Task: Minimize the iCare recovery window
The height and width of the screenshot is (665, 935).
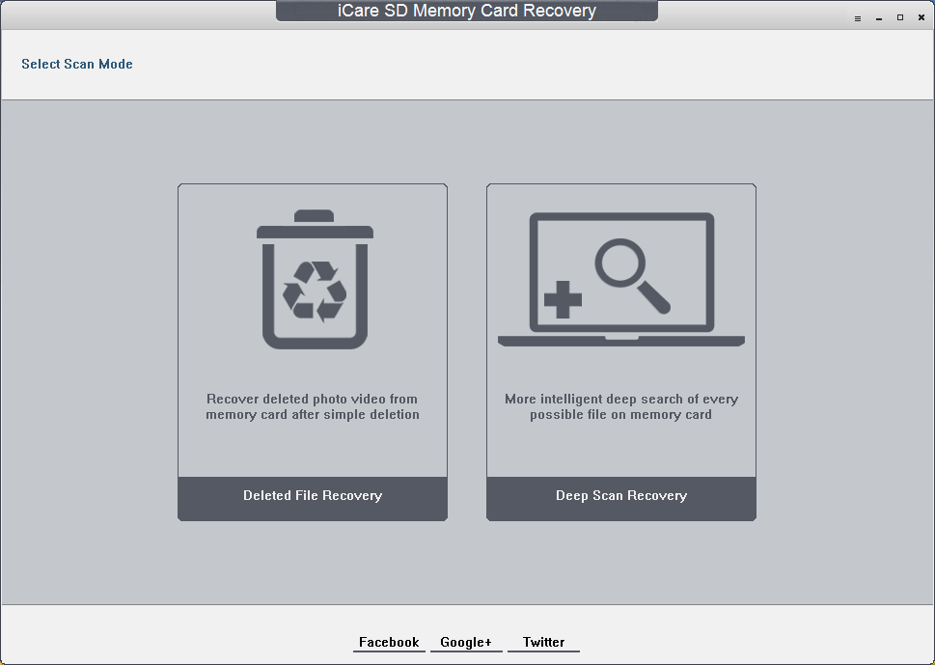Action: 879,18
